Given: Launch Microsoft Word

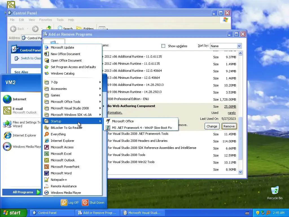Looking at the screenshot, I should (72, 173).
